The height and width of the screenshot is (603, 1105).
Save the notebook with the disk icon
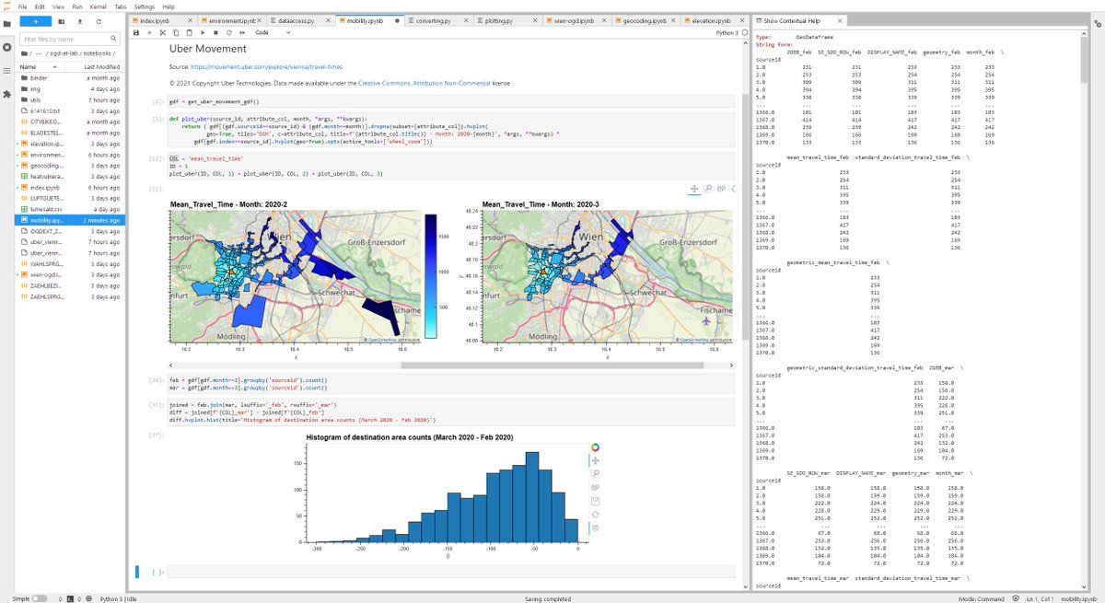click(136, 32)
